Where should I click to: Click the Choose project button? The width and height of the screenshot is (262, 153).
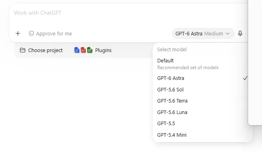point(41,50)
